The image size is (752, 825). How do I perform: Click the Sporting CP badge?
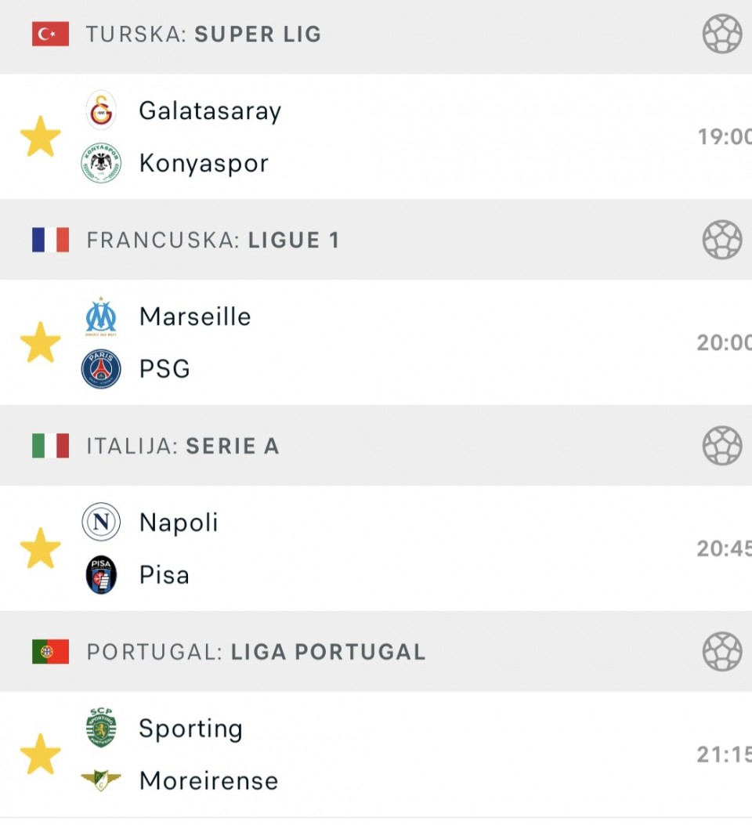(101, 728)
